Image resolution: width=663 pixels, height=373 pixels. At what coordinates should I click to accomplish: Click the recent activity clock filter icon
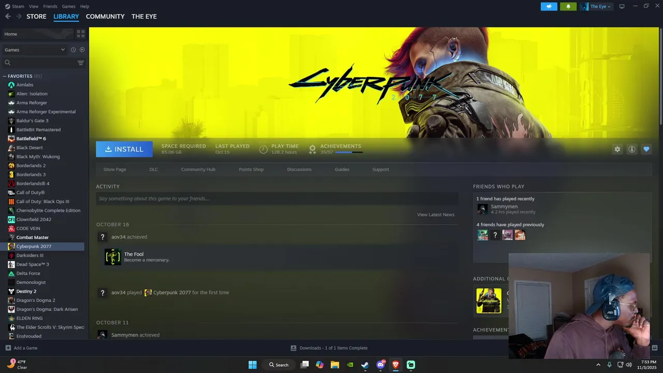[73, 50]
